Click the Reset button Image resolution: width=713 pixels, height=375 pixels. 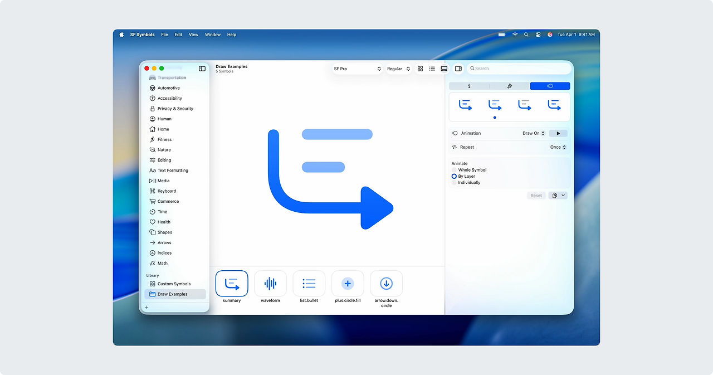(536, 196)
